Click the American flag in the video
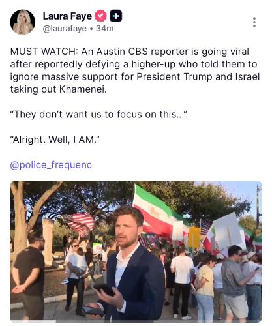The height and width of the screenshot is (326, 272). pyautogui.click(x=78, y=223)
